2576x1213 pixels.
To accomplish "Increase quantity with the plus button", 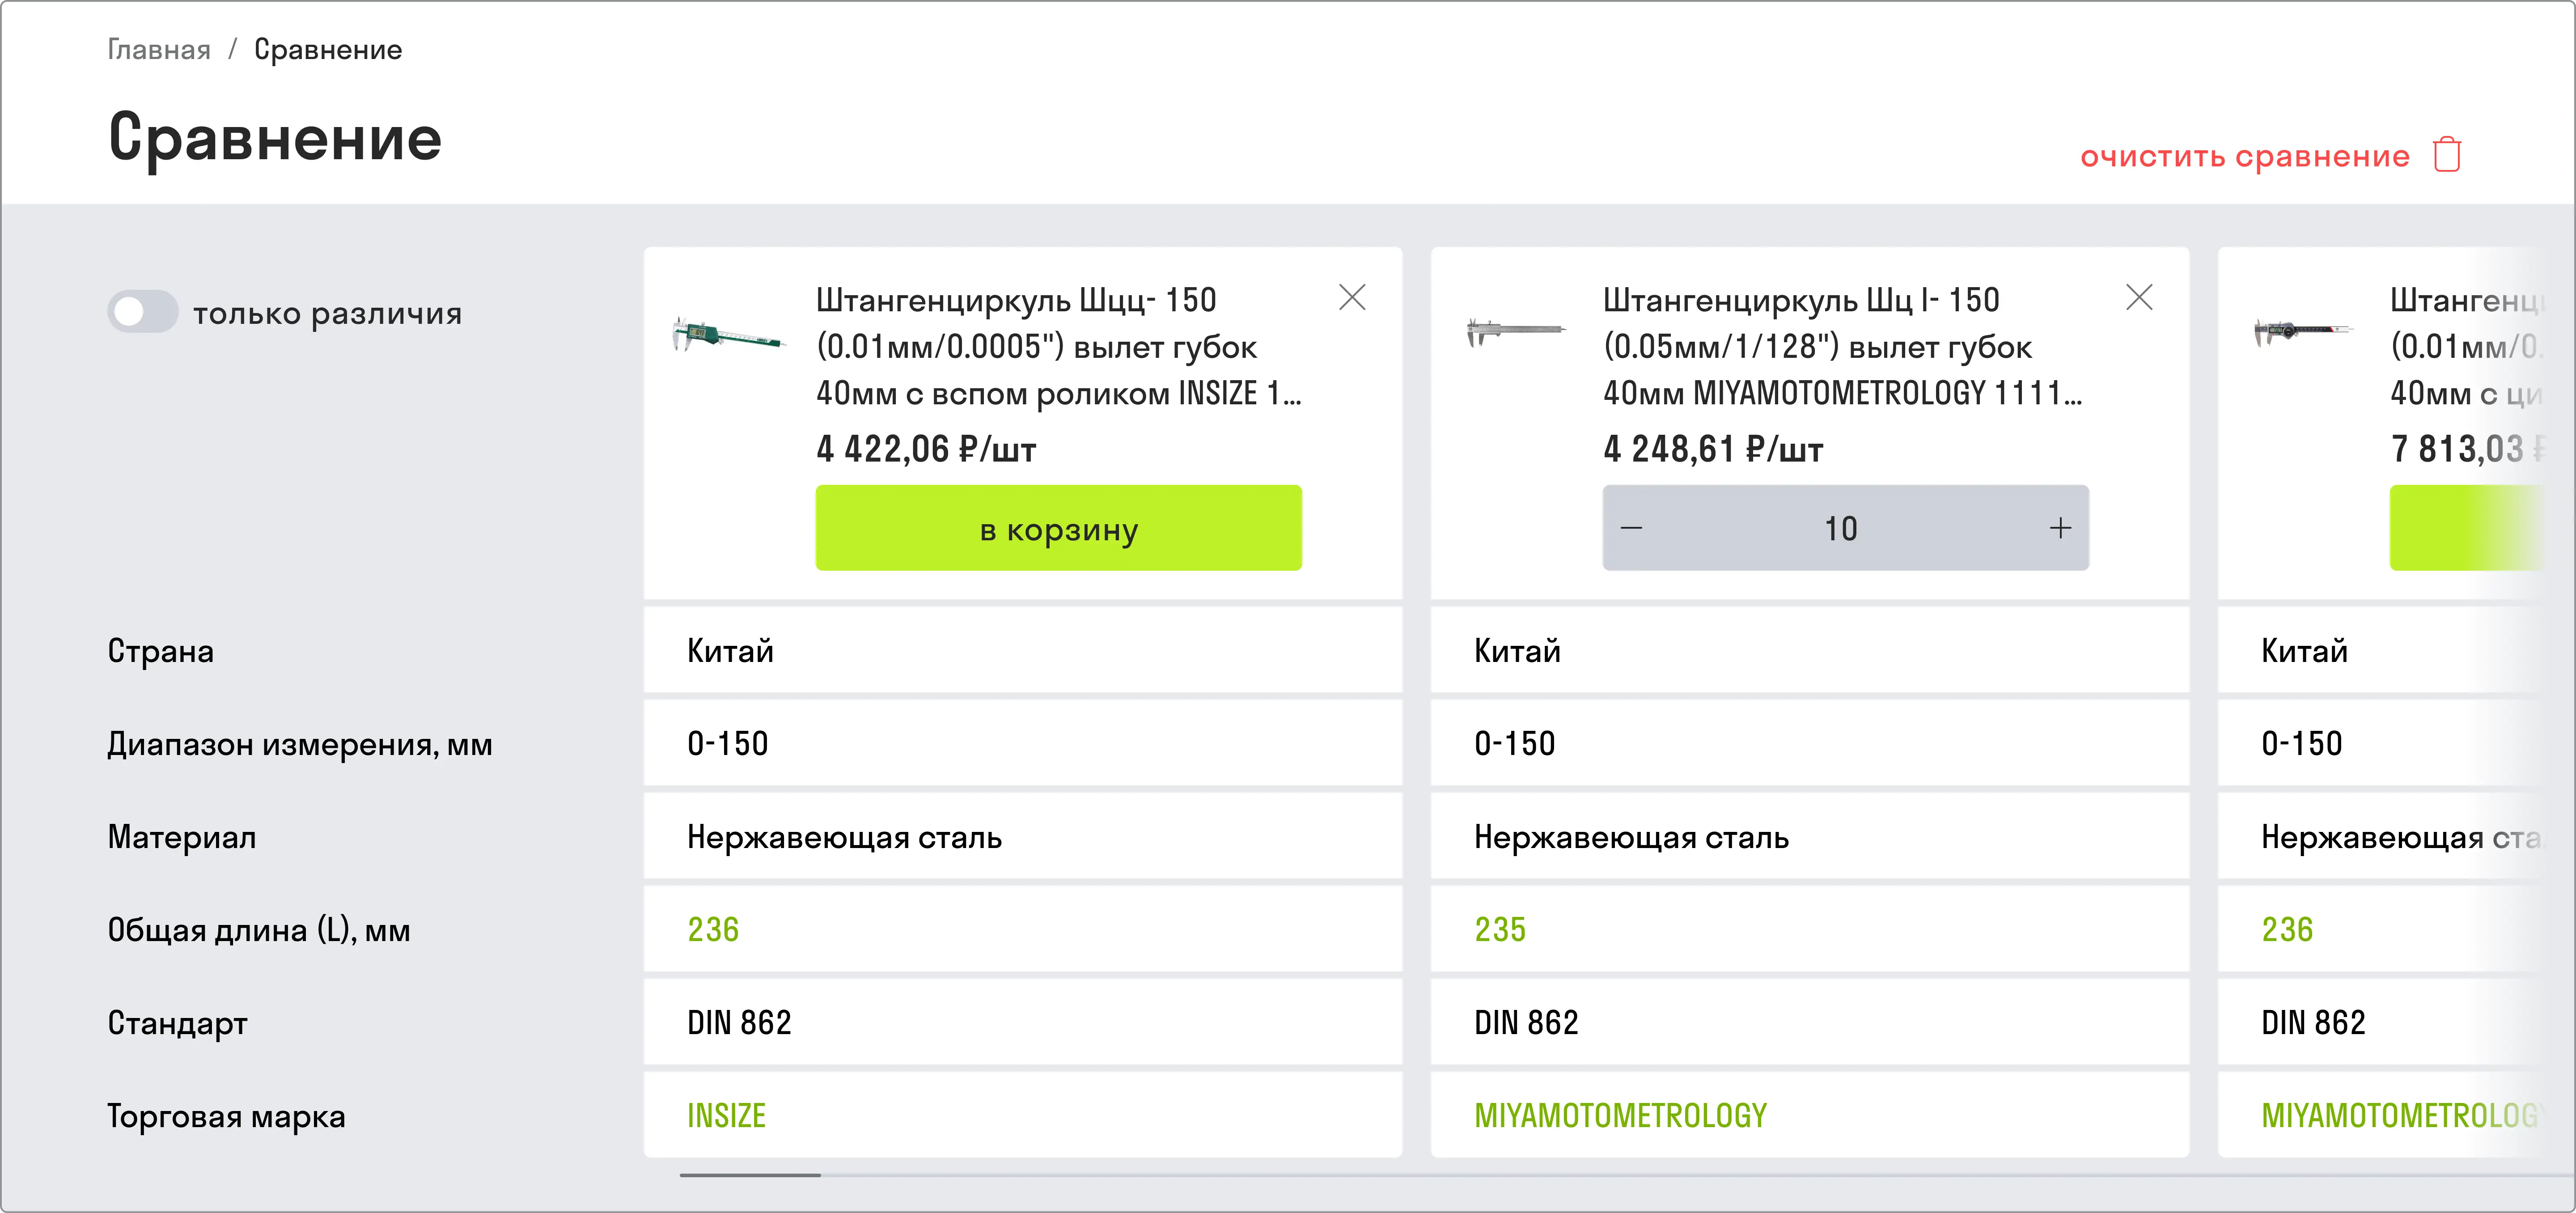I will pyautogui.click(x=2060, y=528).
